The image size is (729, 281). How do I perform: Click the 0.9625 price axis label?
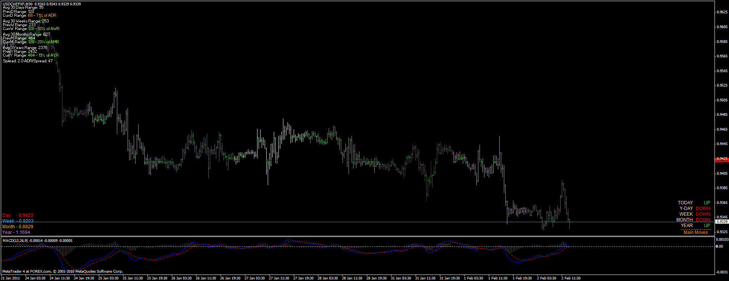722,12
